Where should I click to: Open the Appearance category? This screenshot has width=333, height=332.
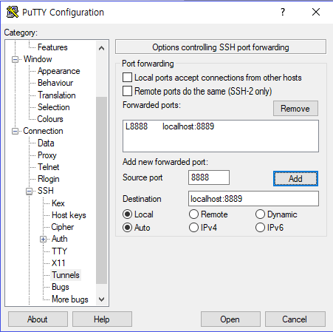[59, 71]
